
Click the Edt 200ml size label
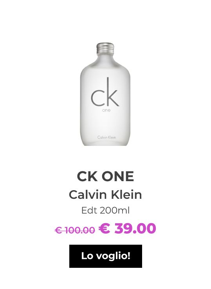(105, 210)
